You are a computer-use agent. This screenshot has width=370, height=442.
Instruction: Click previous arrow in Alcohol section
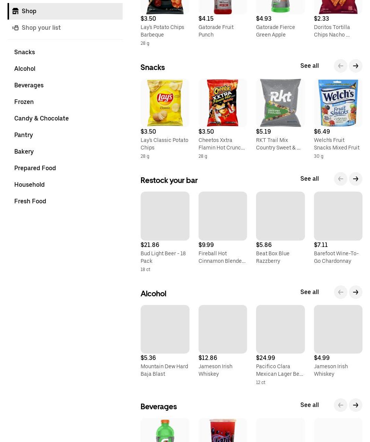(x=340, y=292)
